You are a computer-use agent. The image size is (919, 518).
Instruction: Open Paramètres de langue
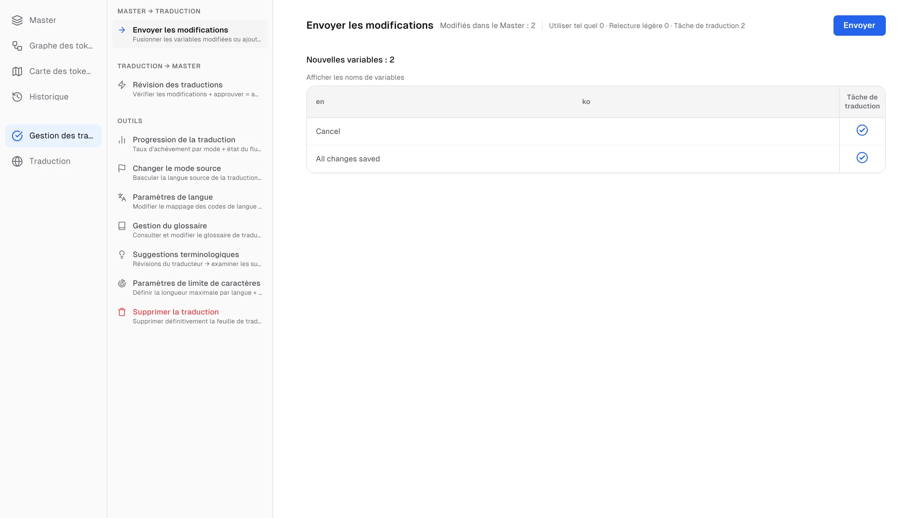click(190, 201)
